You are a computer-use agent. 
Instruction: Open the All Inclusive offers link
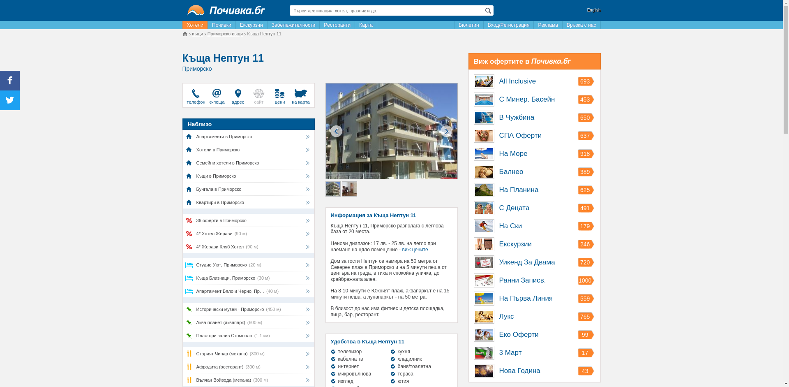[517, 81]
